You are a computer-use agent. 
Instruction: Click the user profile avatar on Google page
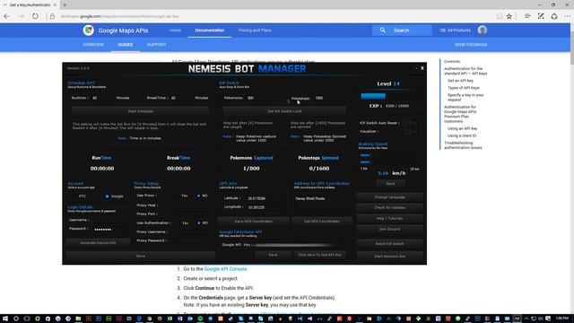(x=483, y=31)
